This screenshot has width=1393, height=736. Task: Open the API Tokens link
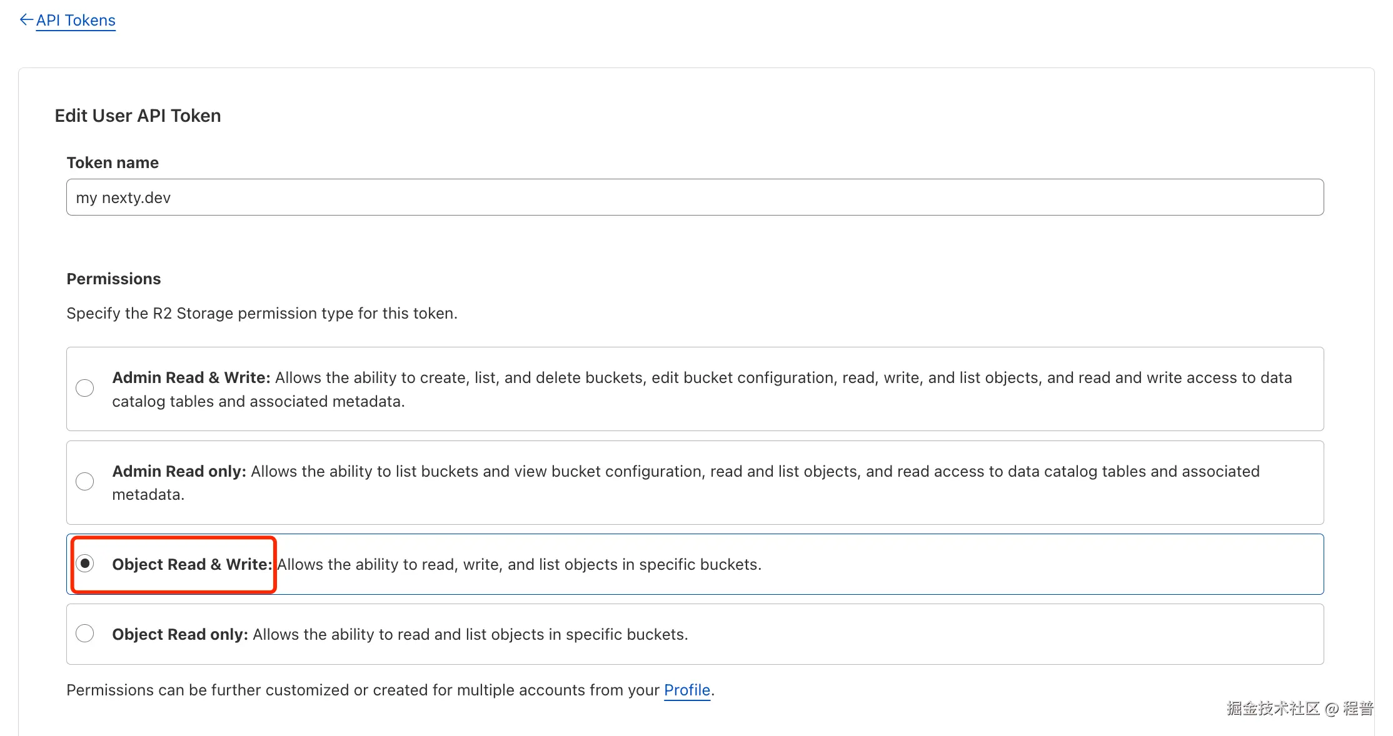pos(75,20)
